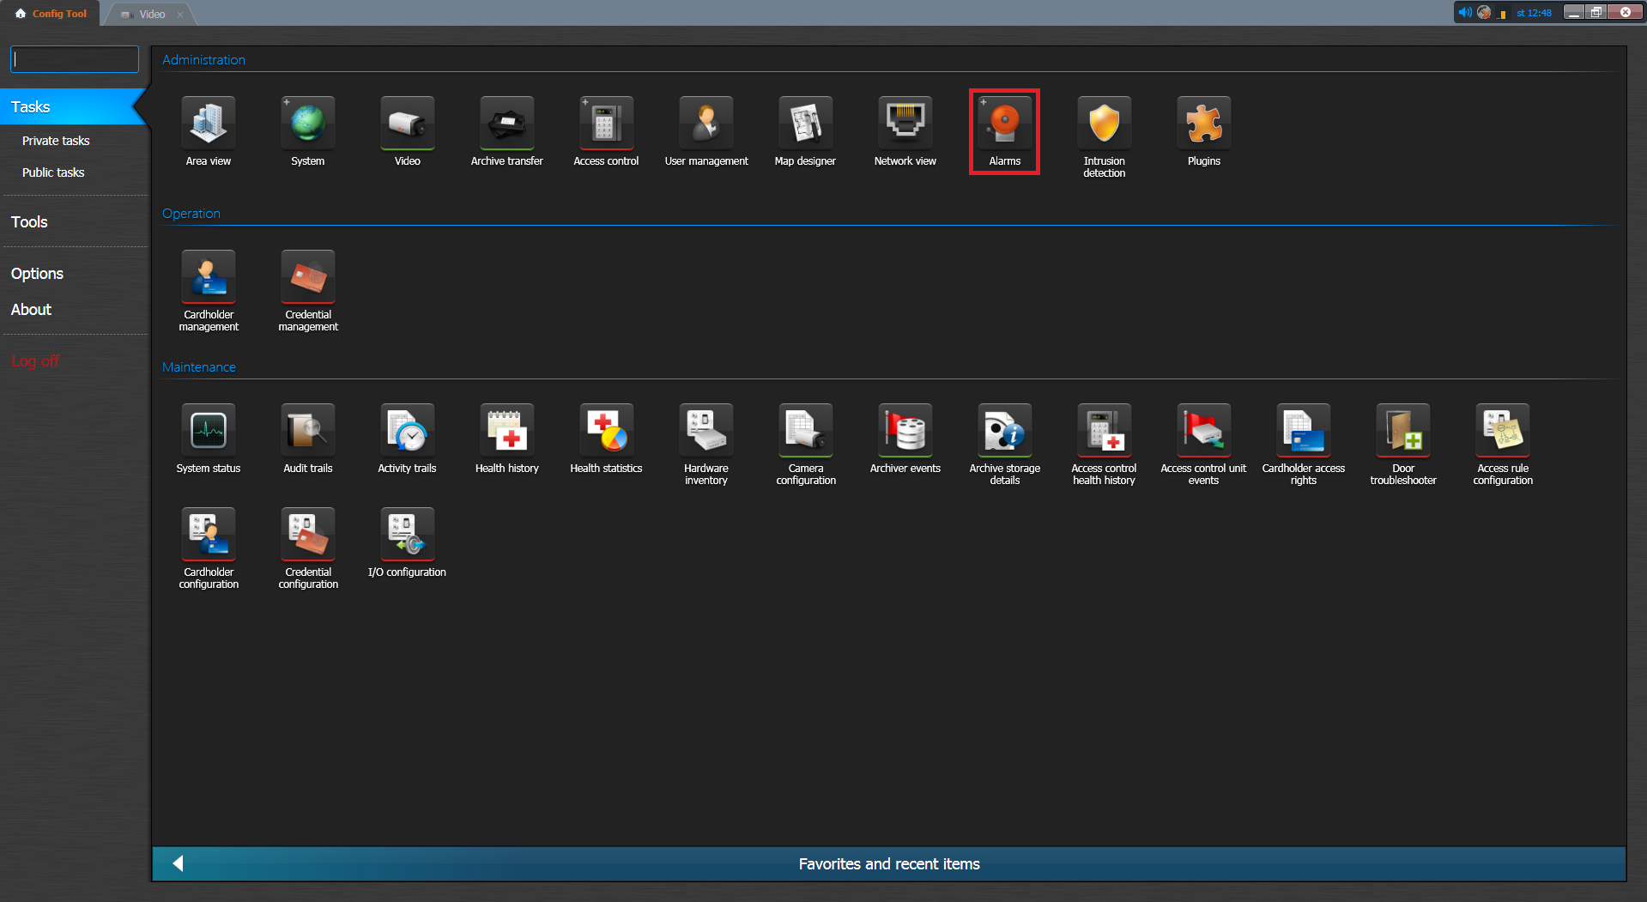Open the Health statistics icon
This screenshot has width=1647, height=902.
point(606,432)
